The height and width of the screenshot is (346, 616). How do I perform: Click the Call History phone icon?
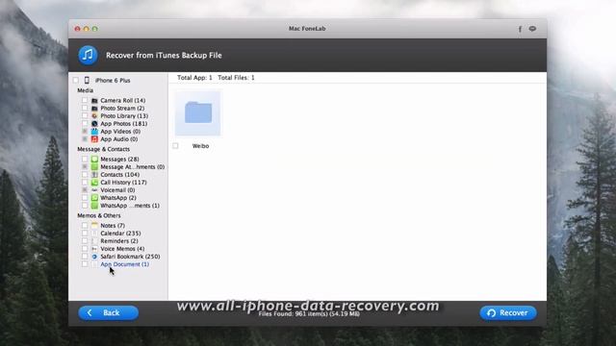[94, 183]
